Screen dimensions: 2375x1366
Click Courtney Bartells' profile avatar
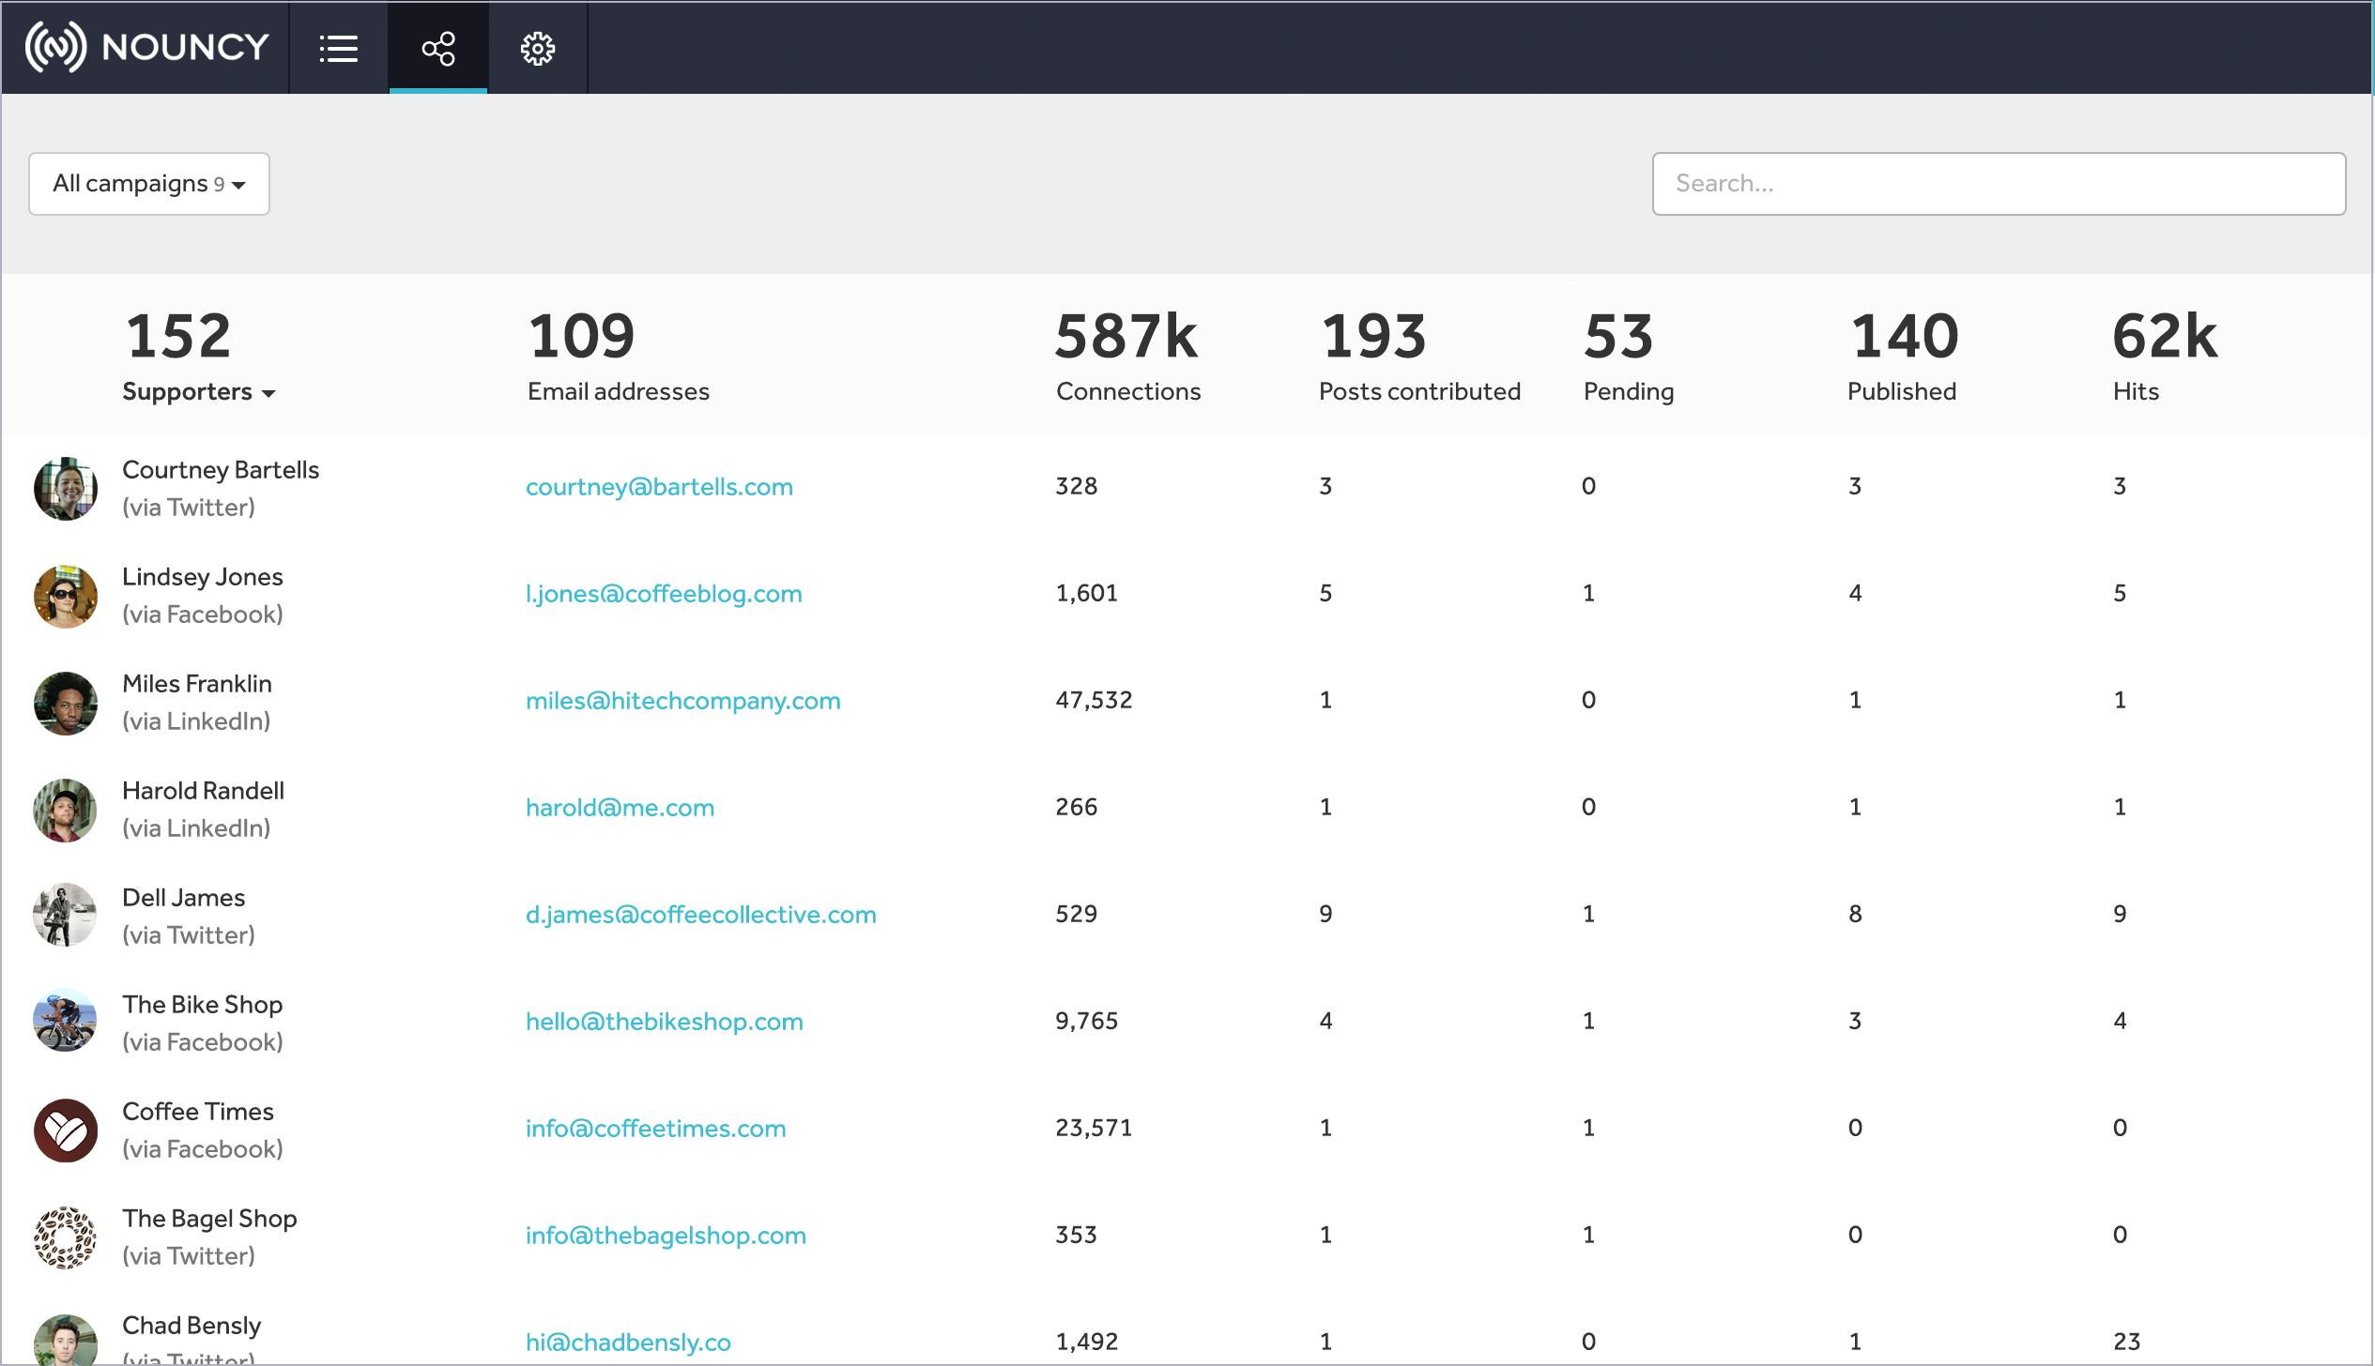click(66, 488)
